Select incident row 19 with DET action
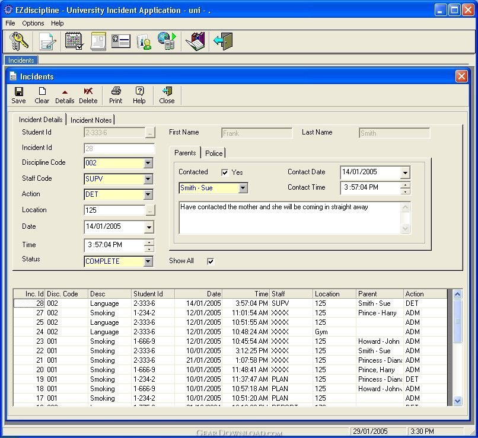Image resolution: width=478 pixels, height=438 pixels. point(230,379)
